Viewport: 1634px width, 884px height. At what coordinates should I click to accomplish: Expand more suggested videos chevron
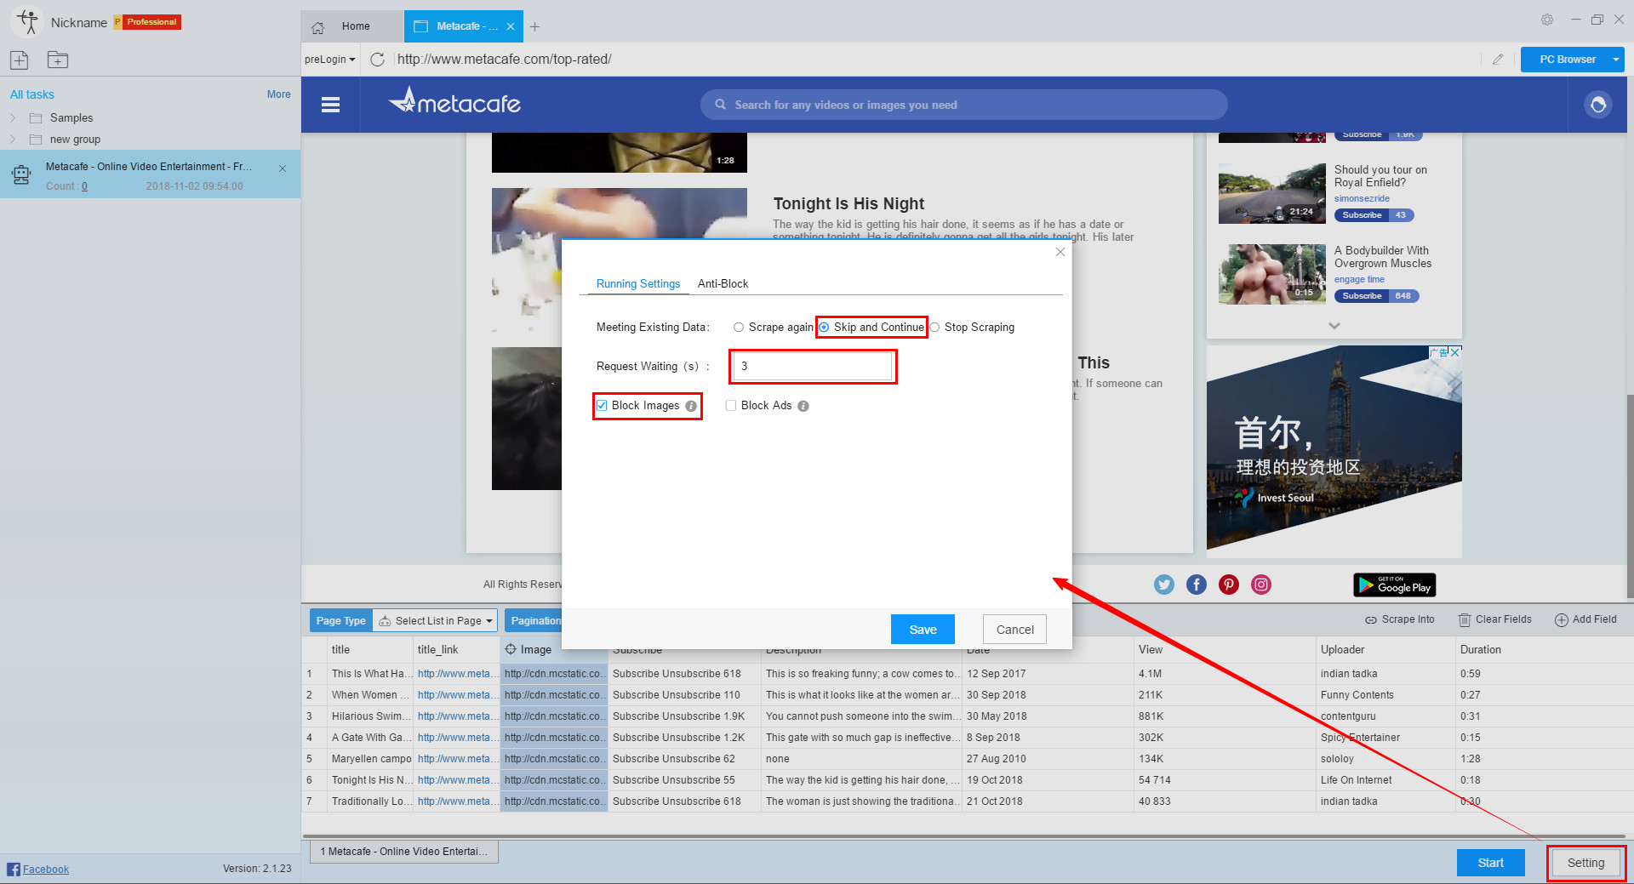(x=1334, y=326)
